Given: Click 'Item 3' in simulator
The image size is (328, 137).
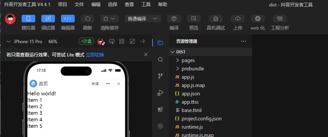Looking at the screenshot, I should [x=35, y=113].
